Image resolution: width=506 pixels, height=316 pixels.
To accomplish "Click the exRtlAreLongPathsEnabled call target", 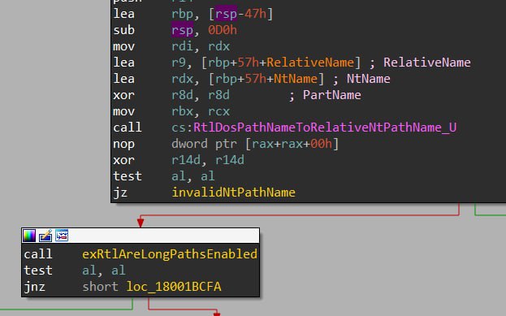I will point(170,254).
